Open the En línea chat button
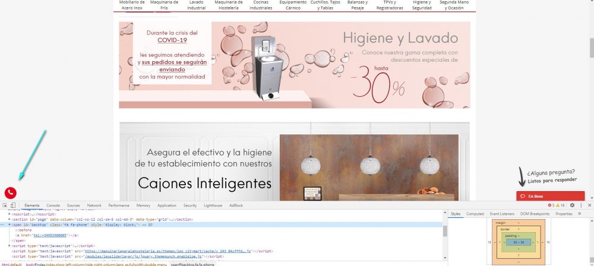Image resolution: width=594 pixels, height=266 pixels. point(550,197)
